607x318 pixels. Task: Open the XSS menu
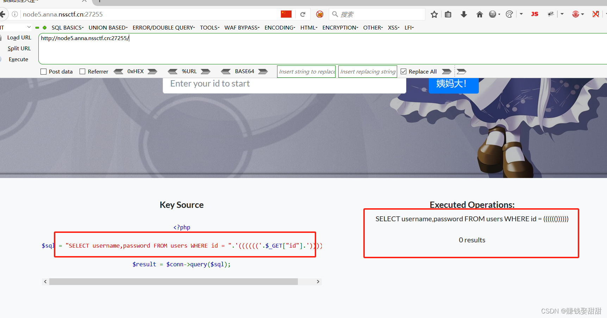click(394, 27)
